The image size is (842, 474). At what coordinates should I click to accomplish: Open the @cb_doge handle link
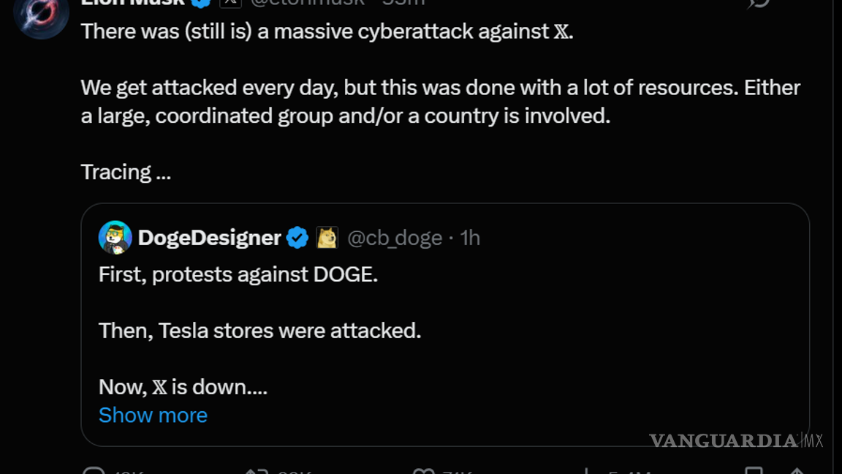pos(395,238)
